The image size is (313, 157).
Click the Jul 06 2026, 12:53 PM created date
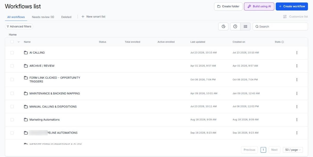pyautogui.click(x=246, y=106)
